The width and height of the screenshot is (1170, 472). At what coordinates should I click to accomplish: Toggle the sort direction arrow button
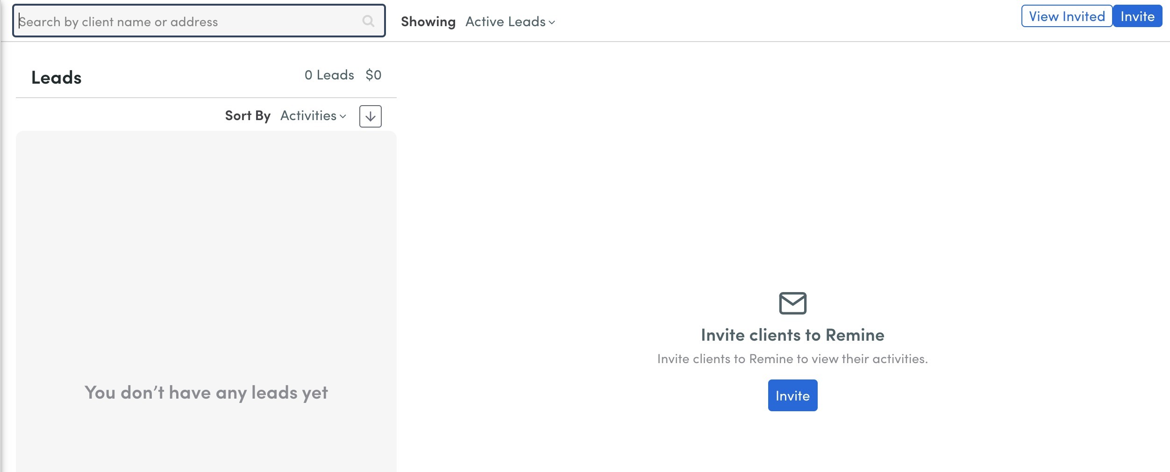(x=371, y=116)
